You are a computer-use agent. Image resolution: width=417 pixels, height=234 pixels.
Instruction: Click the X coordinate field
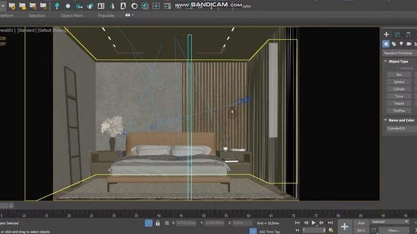(186, 223)
